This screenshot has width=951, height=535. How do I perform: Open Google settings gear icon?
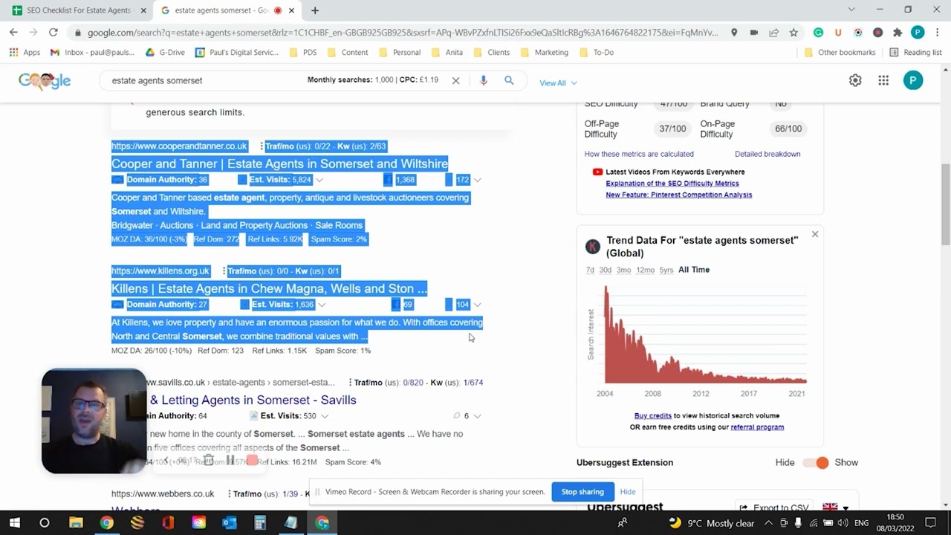tap(855, 80)
